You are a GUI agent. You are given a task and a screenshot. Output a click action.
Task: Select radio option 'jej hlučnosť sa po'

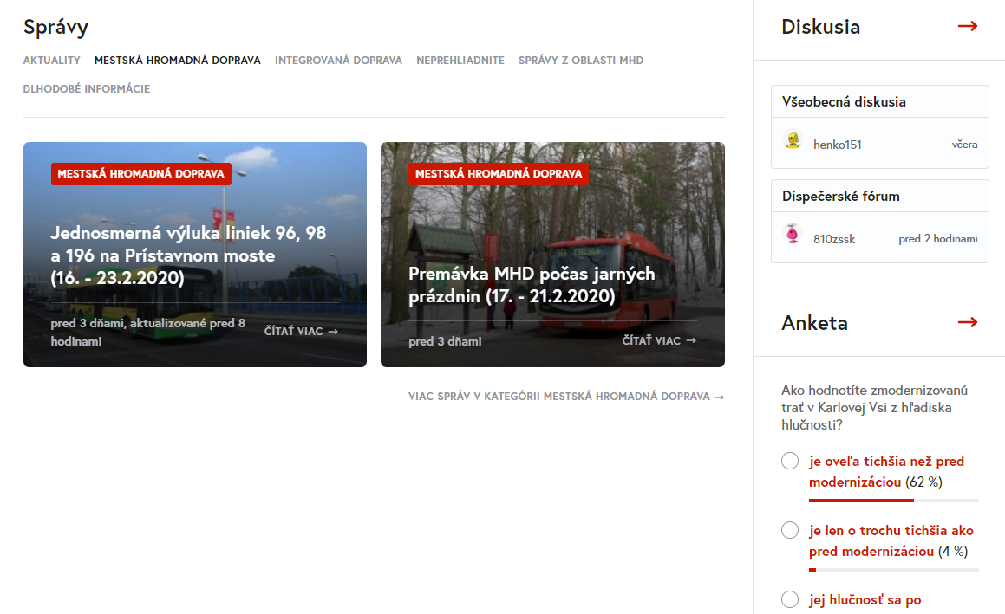pos(790,599)
